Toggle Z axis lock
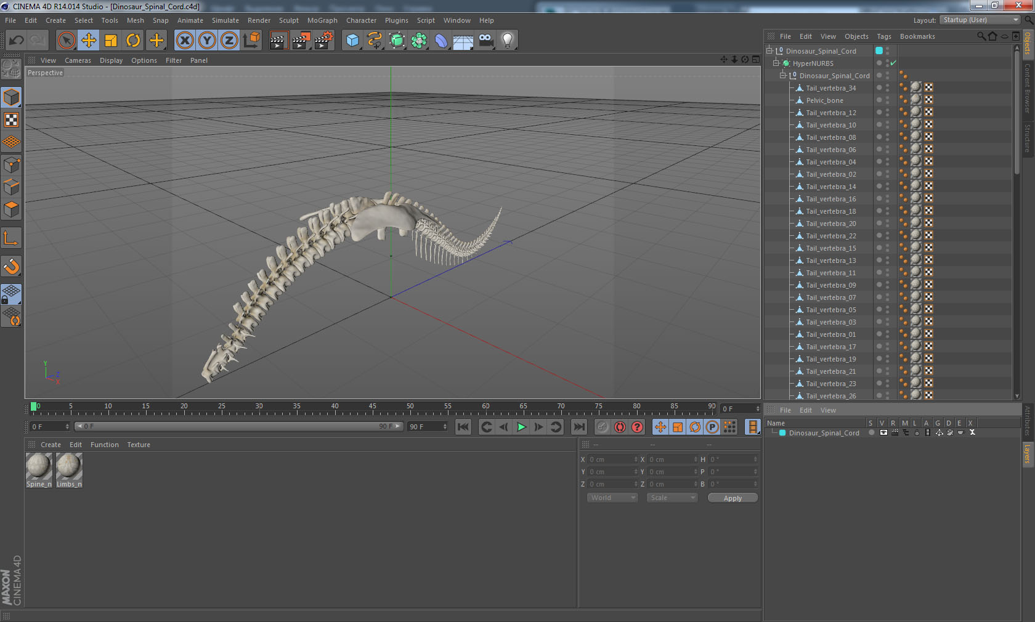Screen dimensions: 1035x622 click(229, 41)
